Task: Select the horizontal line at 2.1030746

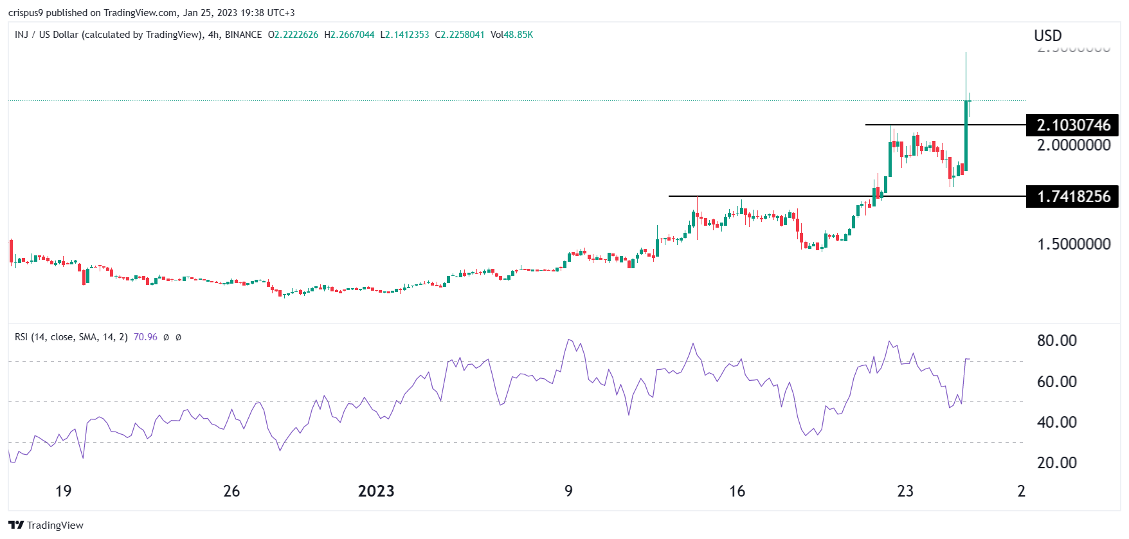Action: click(x=945, y=125)
